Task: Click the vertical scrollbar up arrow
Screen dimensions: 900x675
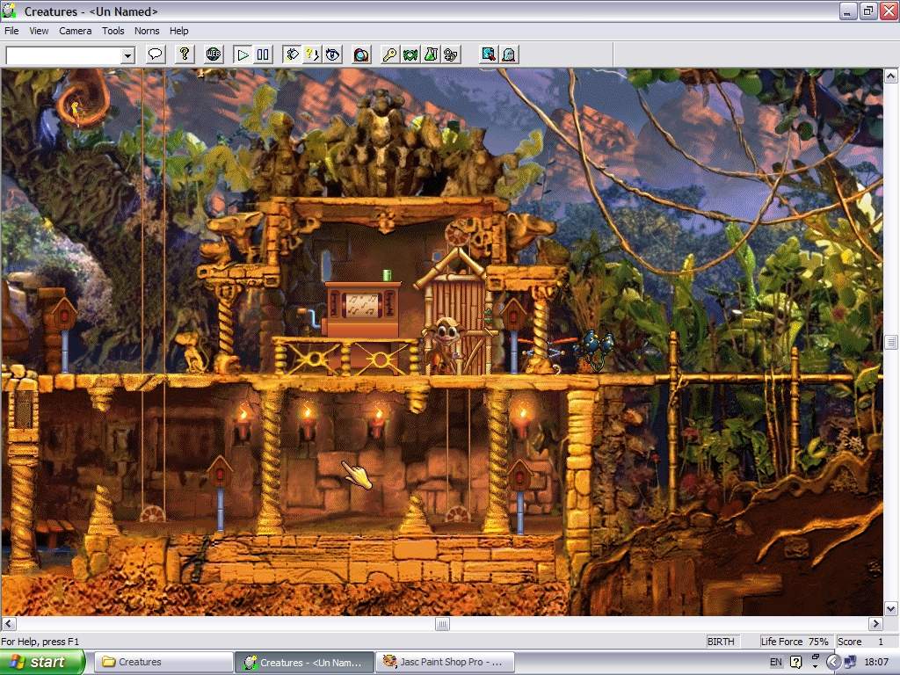Action: pyautogui.click(x=891, y=76)
